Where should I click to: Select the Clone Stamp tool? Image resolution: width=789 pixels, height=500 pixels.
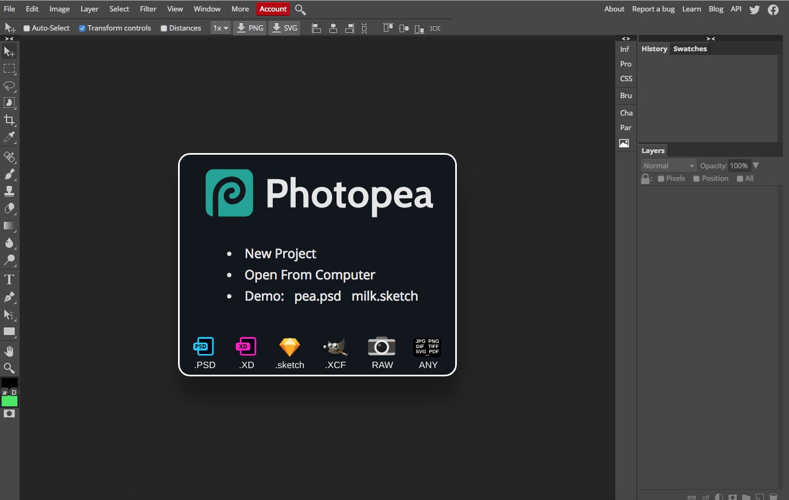pos(9,192)
